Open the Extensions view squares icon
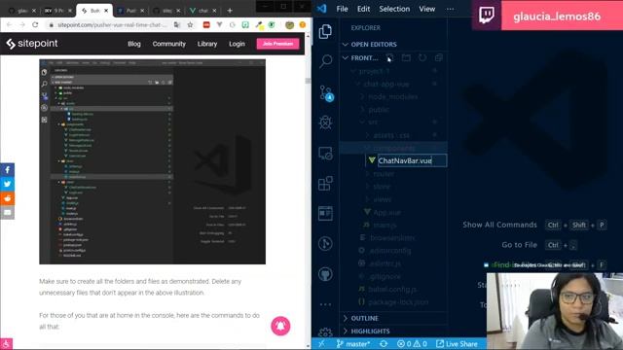623x350 pixels. tap(325, 184)
